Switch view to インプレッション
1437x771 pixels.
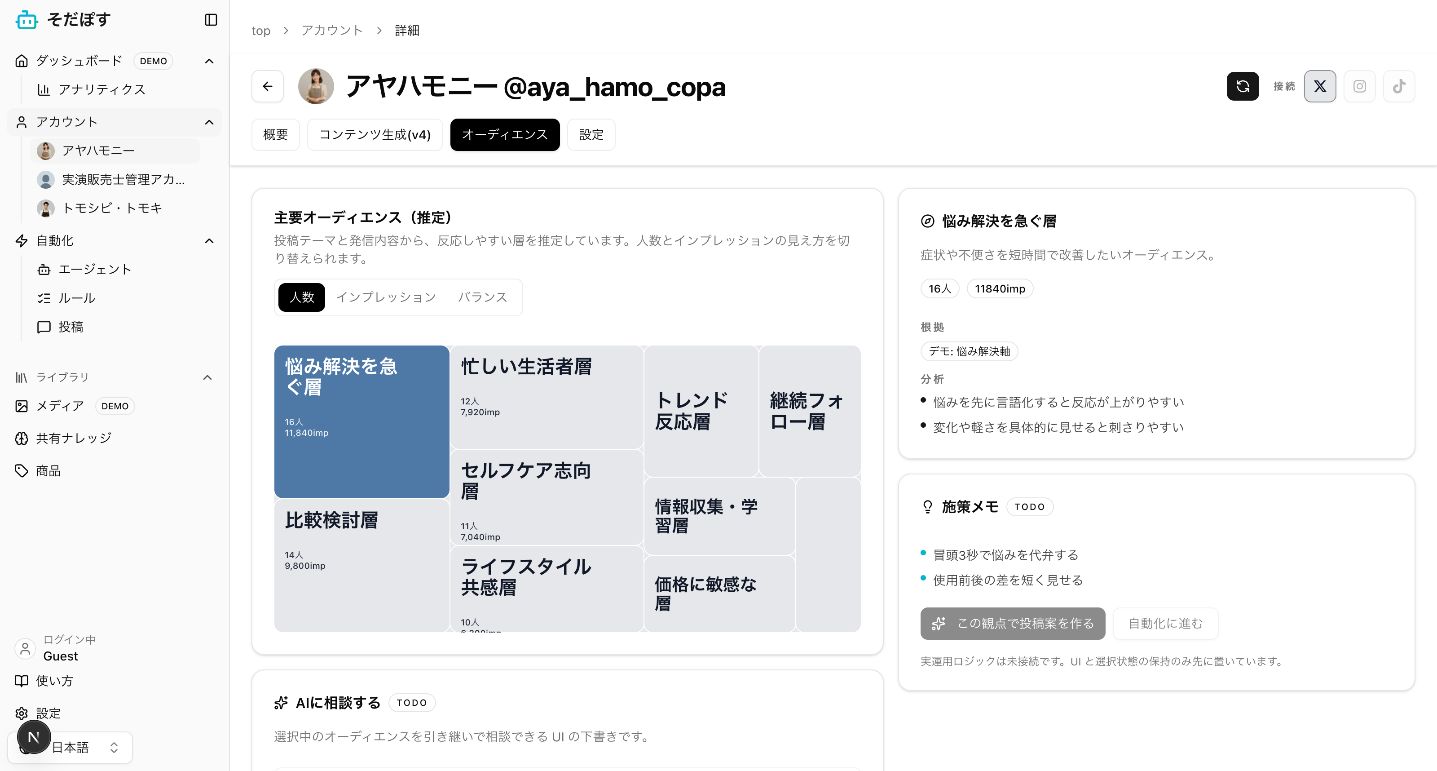(387, 297)
